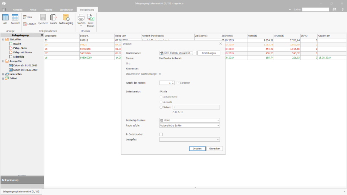Screen dimensions: 347x195
Task: Toggle the Sortieren checkbox
Action: (x=178, y=83)
